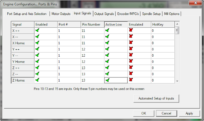This screenshot has height=121, width=204.
Task: Click Emulated red X for Y ++ row
Action: tap(131, 49)
